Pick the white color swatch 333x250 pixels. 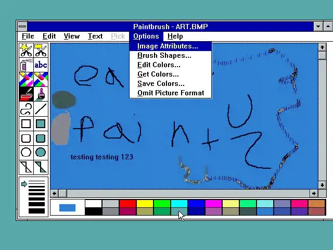click(x=93, y=204)
